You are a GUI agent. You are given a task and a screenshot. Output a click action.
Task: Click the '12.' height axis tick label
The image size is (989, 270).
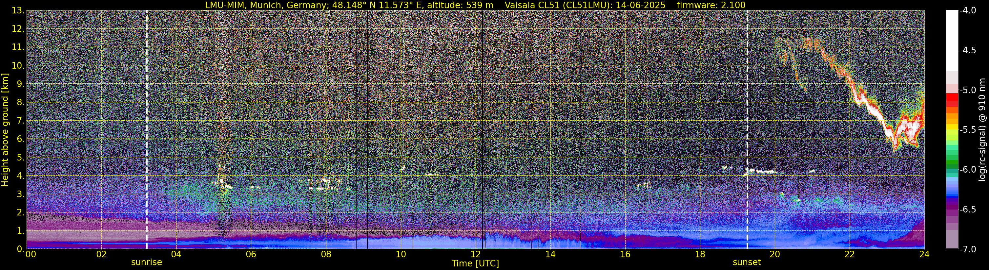(18, 29)
